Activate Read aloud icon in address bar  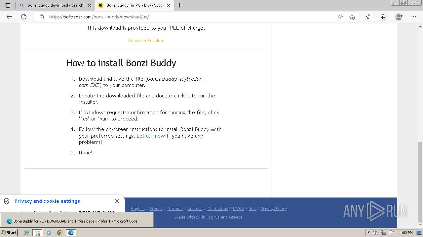click(x=340, y=17)
